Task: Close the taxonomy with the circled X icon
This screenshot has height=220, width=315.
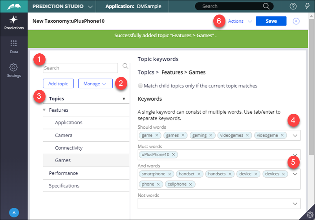Action: point(296,21)
